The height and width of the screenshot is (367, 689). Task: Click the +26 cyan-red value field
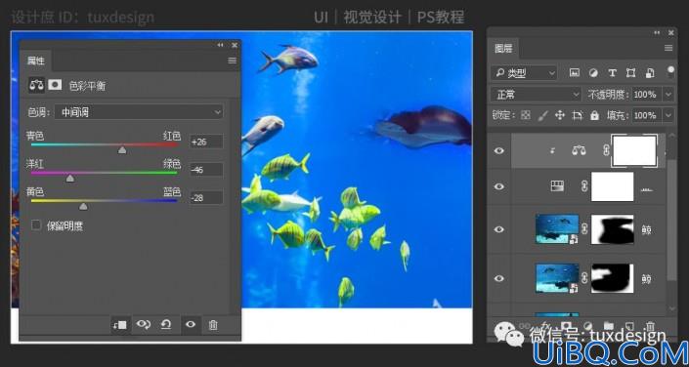coord(206,142)
